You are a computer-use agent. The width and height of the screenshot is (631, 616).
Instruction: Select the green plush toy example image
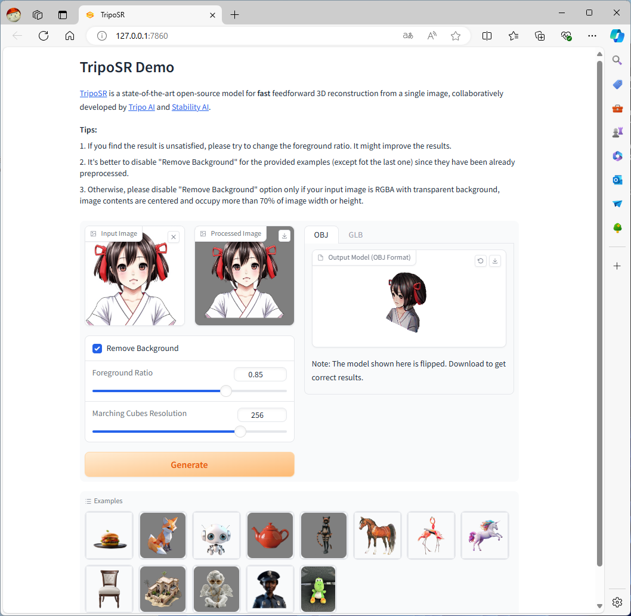[318, 589]
